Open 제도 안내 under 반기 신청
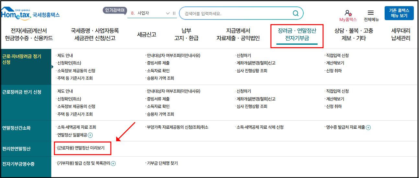Image resolution: width=419 pixels, height=178 pixels. pyautogui.click(x=65, y=91)
